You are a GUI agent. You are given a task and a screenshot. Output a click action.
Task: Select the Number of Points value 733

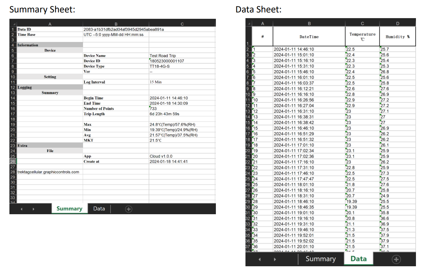(182, 108)
